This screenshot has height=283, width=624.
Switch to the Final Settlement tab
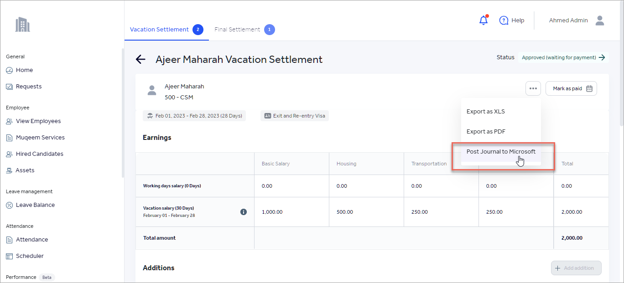point(237,30)
